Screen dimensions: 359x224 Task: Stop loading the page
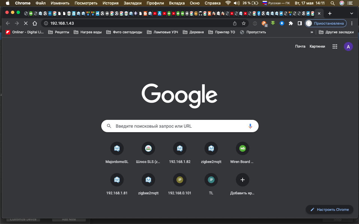[x=26, y=23]
